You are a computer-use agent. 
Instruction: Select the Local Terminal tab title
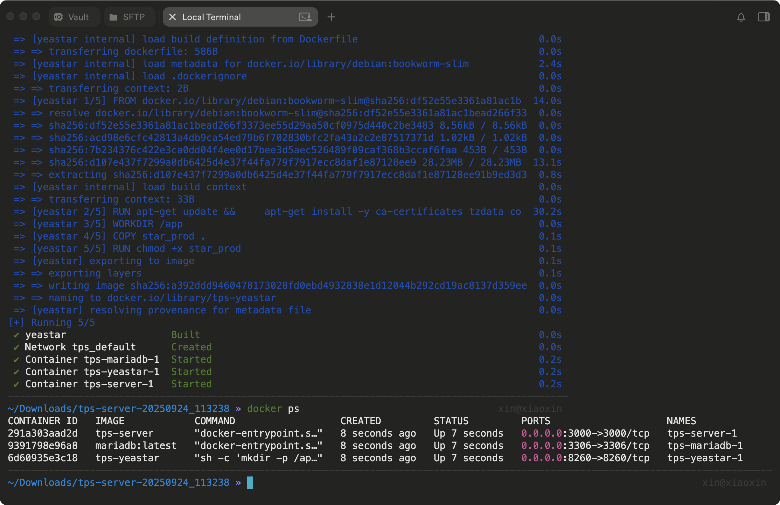211,17
